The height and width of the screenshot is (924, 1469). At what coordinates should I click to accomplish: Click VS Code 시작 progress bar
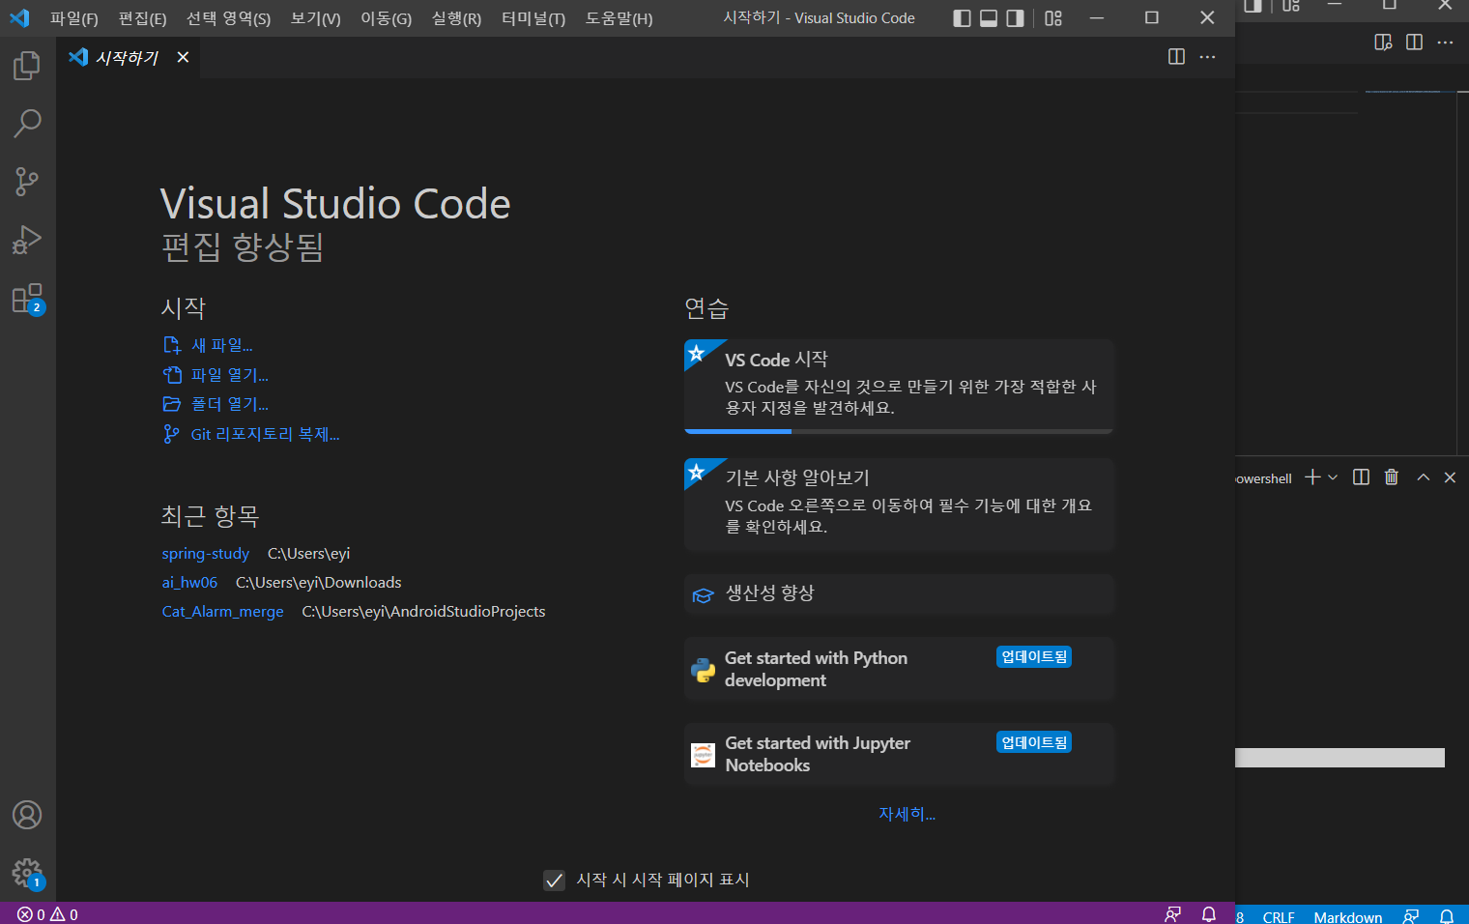point(899,431)
